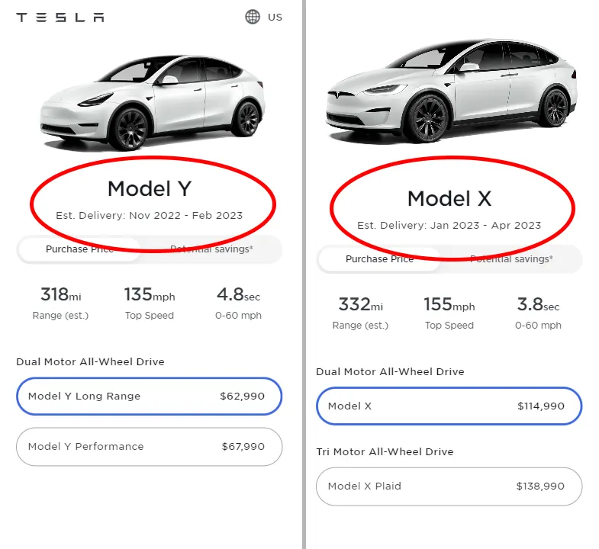Choose the Model X Plaid trim
The height and width of the screenshot is (549, 599).
(449, 486)
